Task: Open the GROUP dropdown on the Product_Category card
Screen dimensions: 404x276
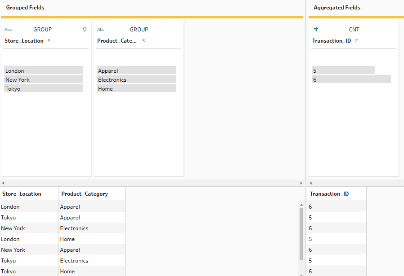Action: (139, 30)
